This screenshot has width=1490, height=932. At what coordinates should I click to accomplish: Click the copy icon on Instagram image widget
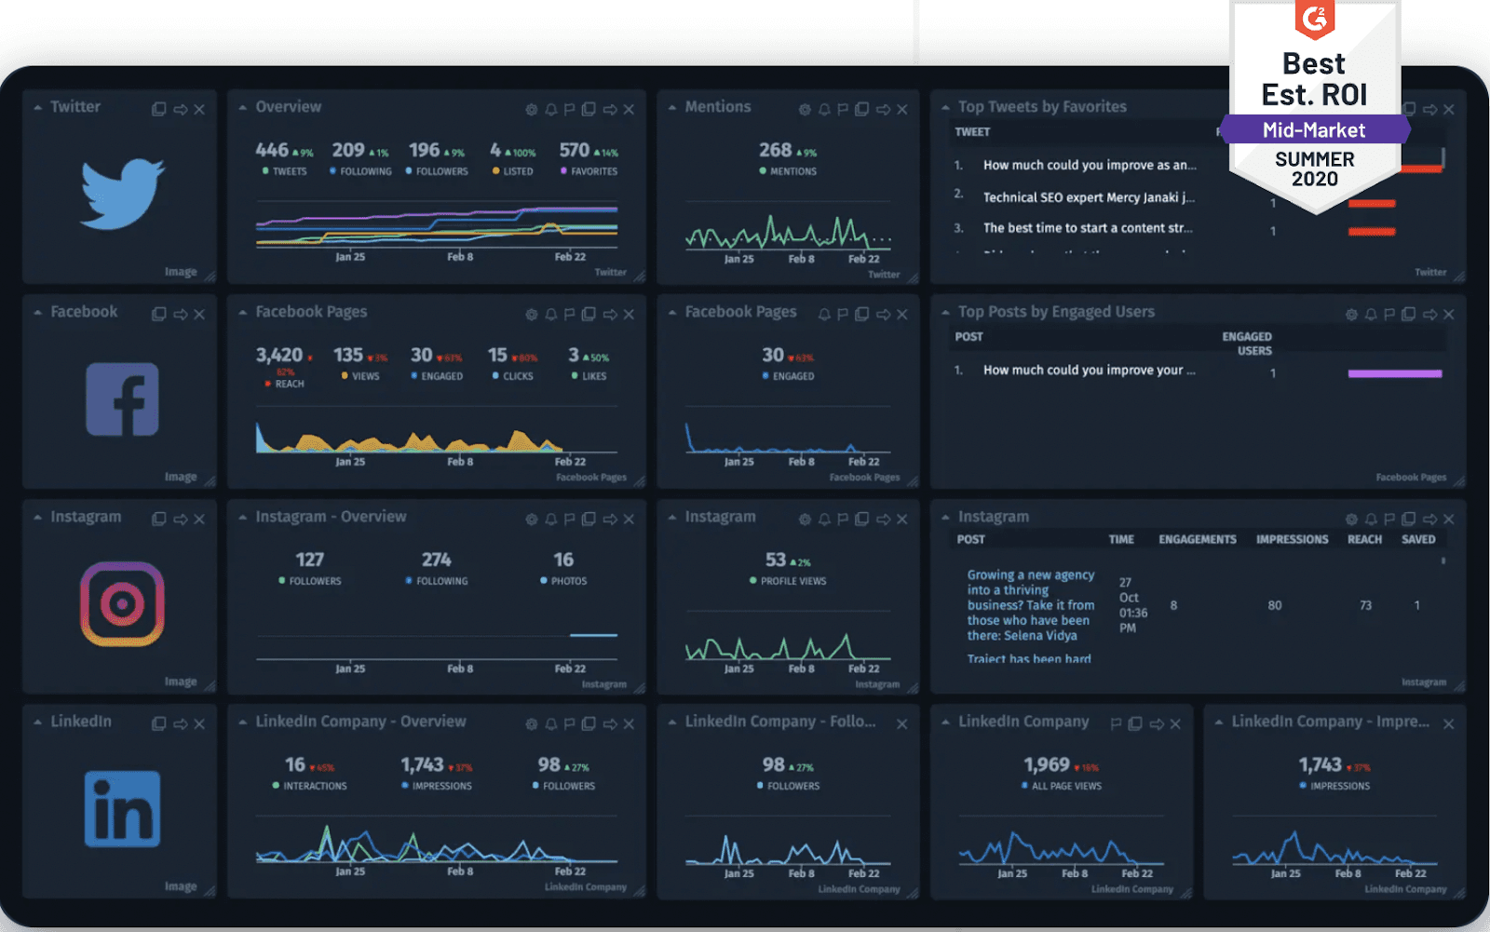click(x=159, y=520)
